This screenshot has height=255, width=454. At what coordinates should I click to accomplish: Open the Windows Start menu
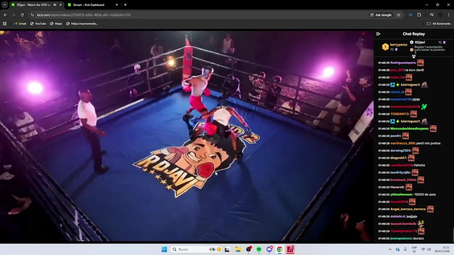coord(164,249)
